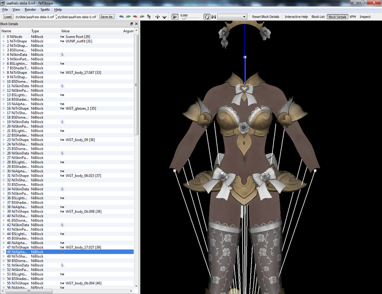
Task: Click the Type column header
Action: coord(45,31)
